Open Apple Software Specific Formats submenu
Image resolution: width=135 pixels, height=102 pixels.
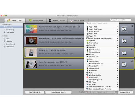point(101,38)
